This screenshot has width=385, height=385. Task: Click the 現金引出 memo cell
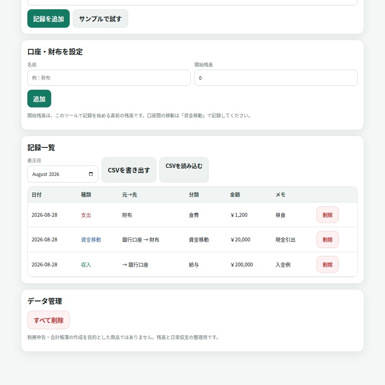point(285,239)
